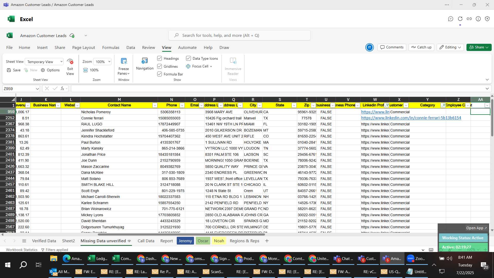The image size is (494, 278).
Task: Select row header 2374
Action: click(x=8, y=130)
